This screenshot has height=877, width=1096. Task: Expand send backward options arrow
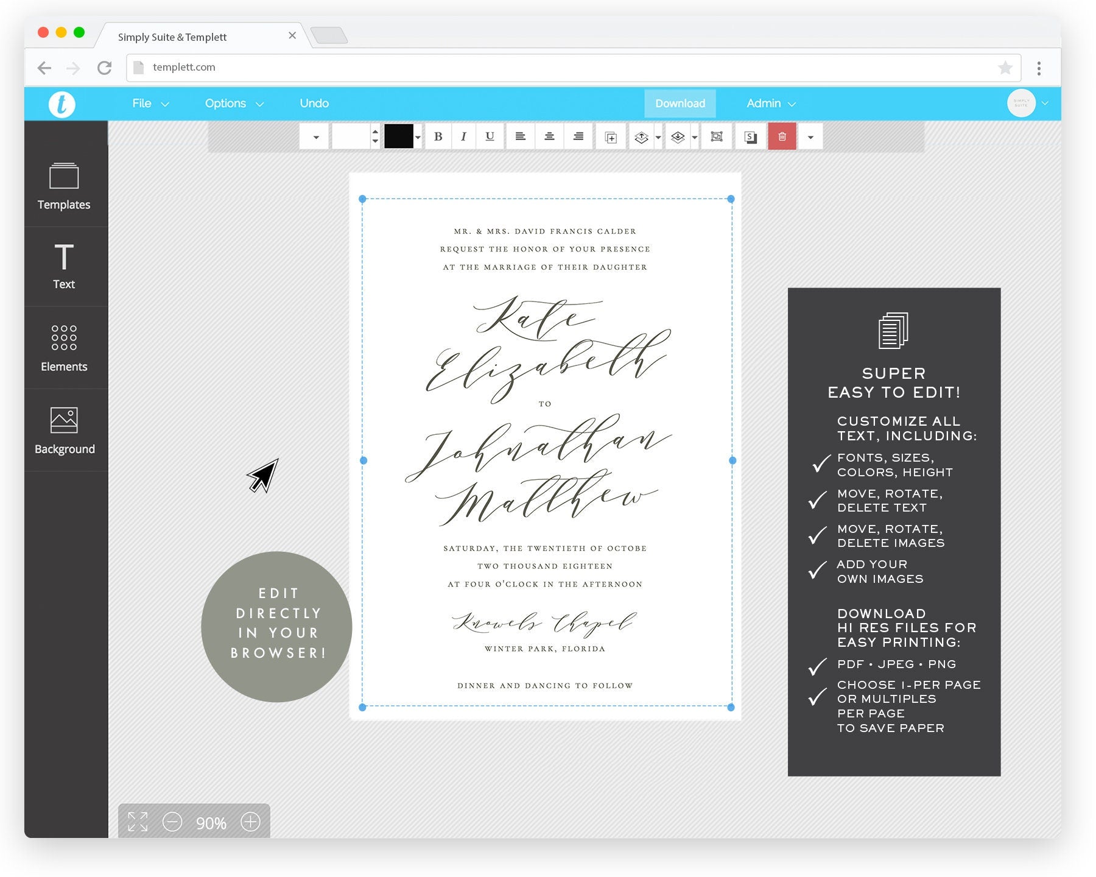click(x=695, y=138)
